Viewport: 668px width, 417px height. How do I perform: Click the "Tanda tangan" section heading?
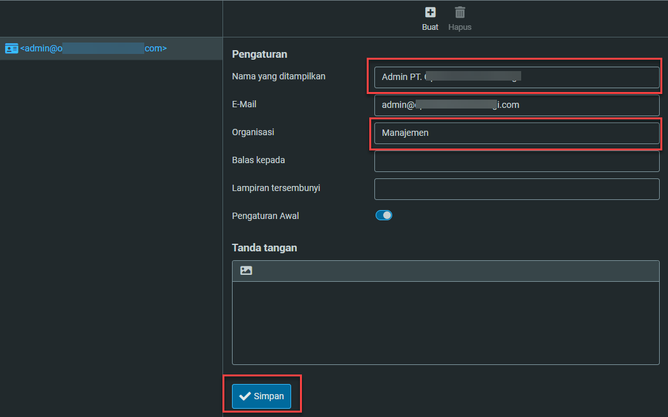pyautogui.click(x=264, y=248)
